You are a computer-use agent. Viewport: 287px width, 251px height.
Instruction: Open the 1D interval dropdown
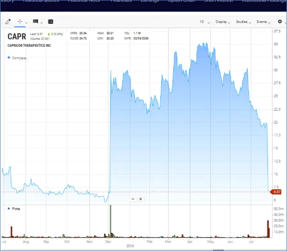tap(204, 22)
